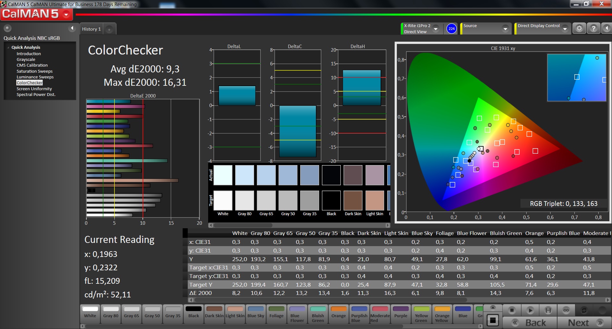Click the data table horizontal scrollbar
Screen dimensions: 612x329
coord(328,300)
